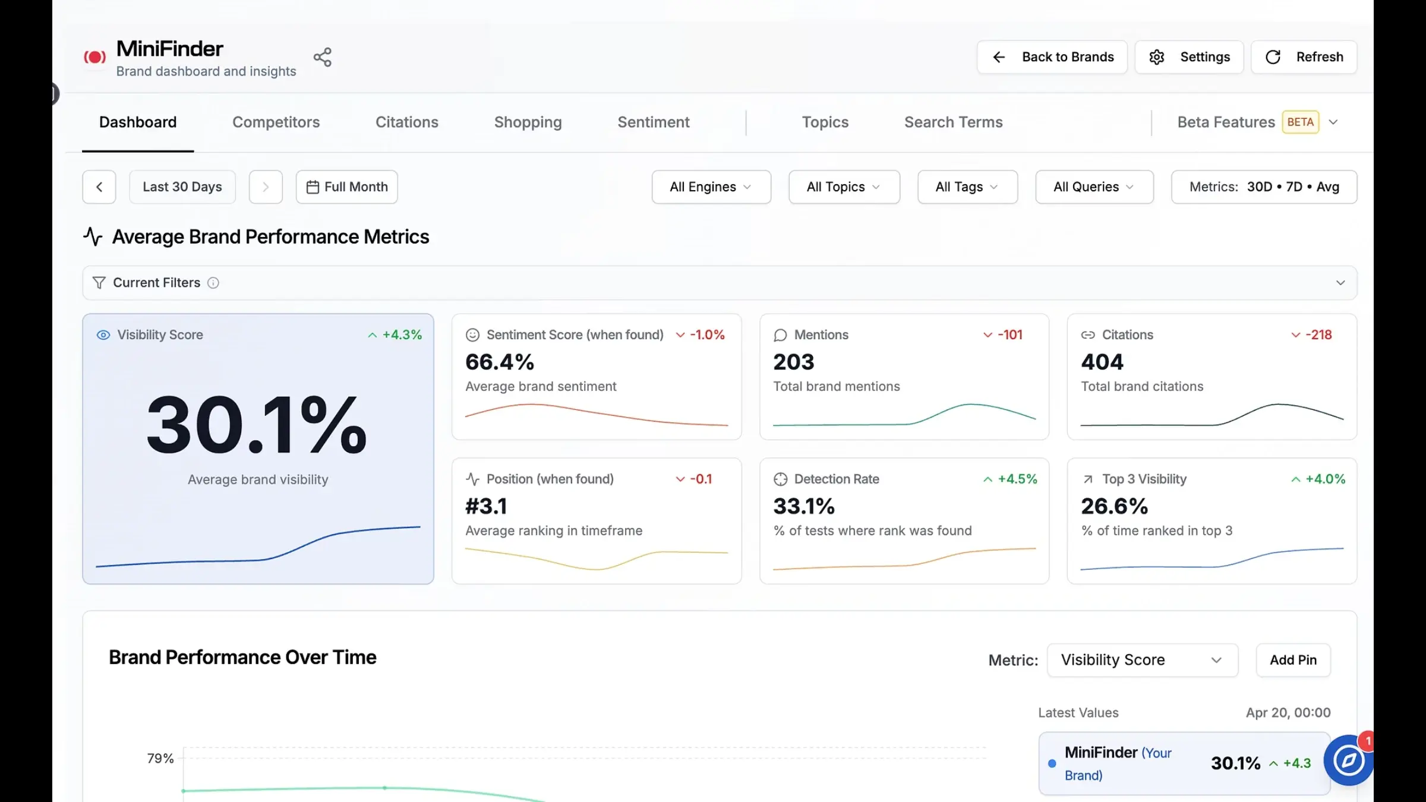Click the target icon on Detection Rate

point(780,479)
